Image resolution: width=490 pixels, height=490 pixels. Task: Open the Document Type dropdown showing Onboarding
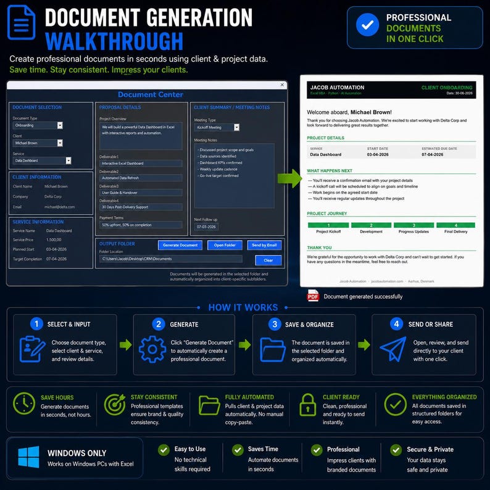(x=60, y=125)
